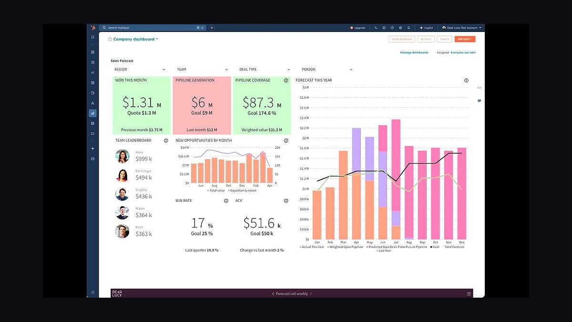Open Dear Lucy Test Account menu
This screenshot has height=322, width=572.
tap(462, 28)
